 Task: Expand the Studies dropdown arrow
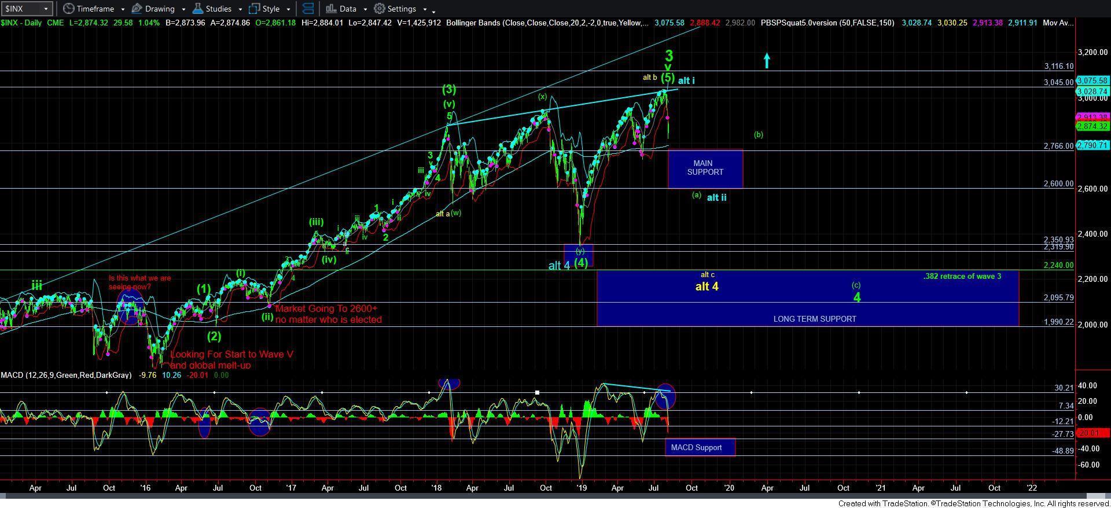coord(240,9)
